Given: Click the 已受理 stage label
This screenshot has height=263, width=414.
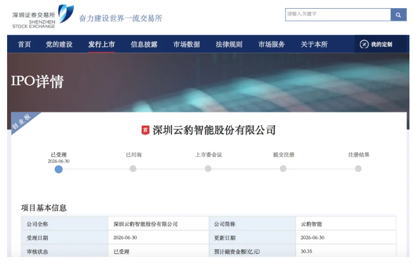Looking at the screenshot, I should pyautogui.click(x=59, y=155).
